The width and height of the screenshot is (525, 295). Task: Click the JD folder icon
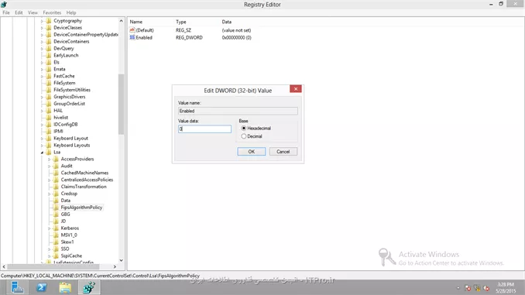(x=56, y=221)
